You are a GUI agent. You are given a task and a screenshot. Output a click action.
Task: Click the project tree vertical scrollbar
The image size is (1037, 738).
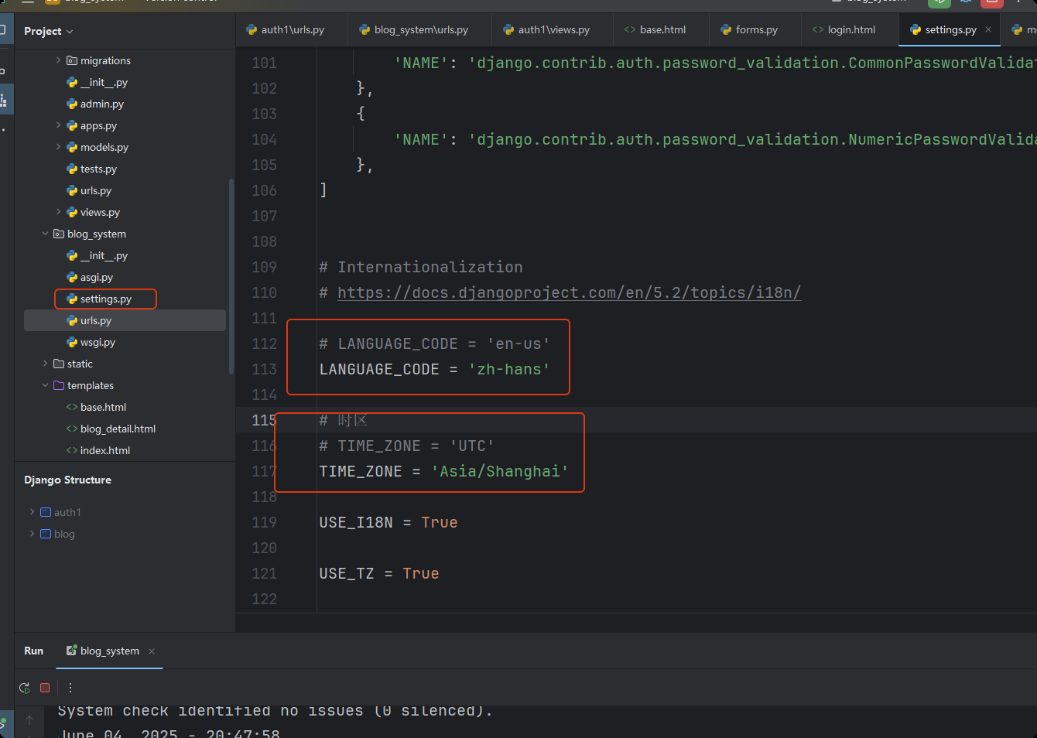pos(231,276)
